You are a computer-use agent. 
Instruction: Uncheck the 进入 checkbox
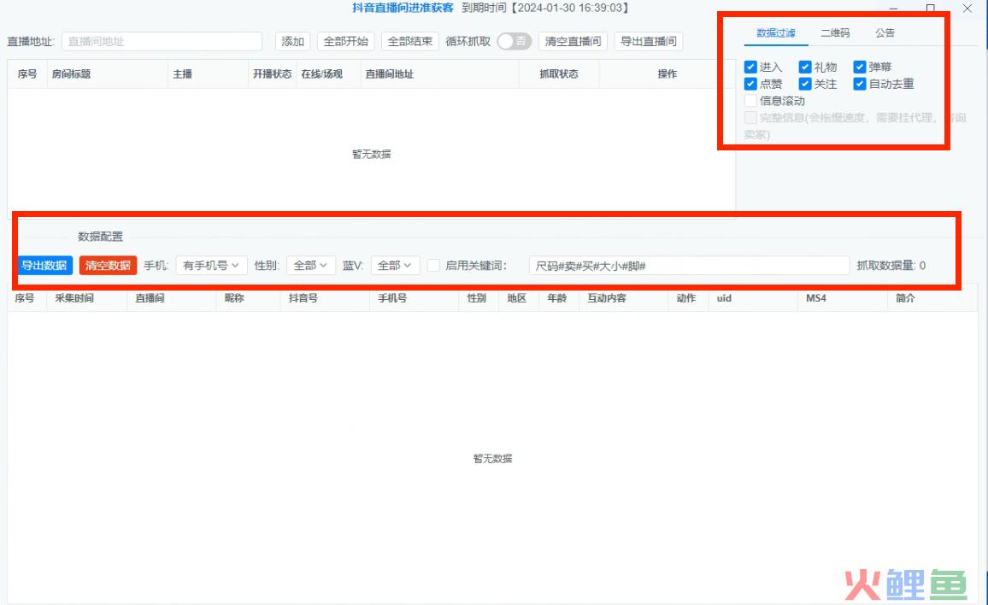[x=750, y=67]
